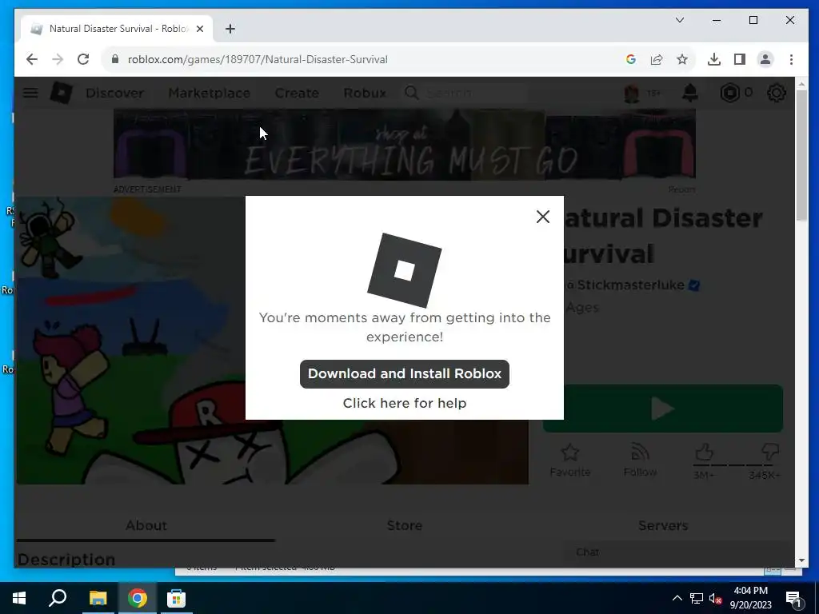Click Download and Install Roblox button

(x=404, y=374)
